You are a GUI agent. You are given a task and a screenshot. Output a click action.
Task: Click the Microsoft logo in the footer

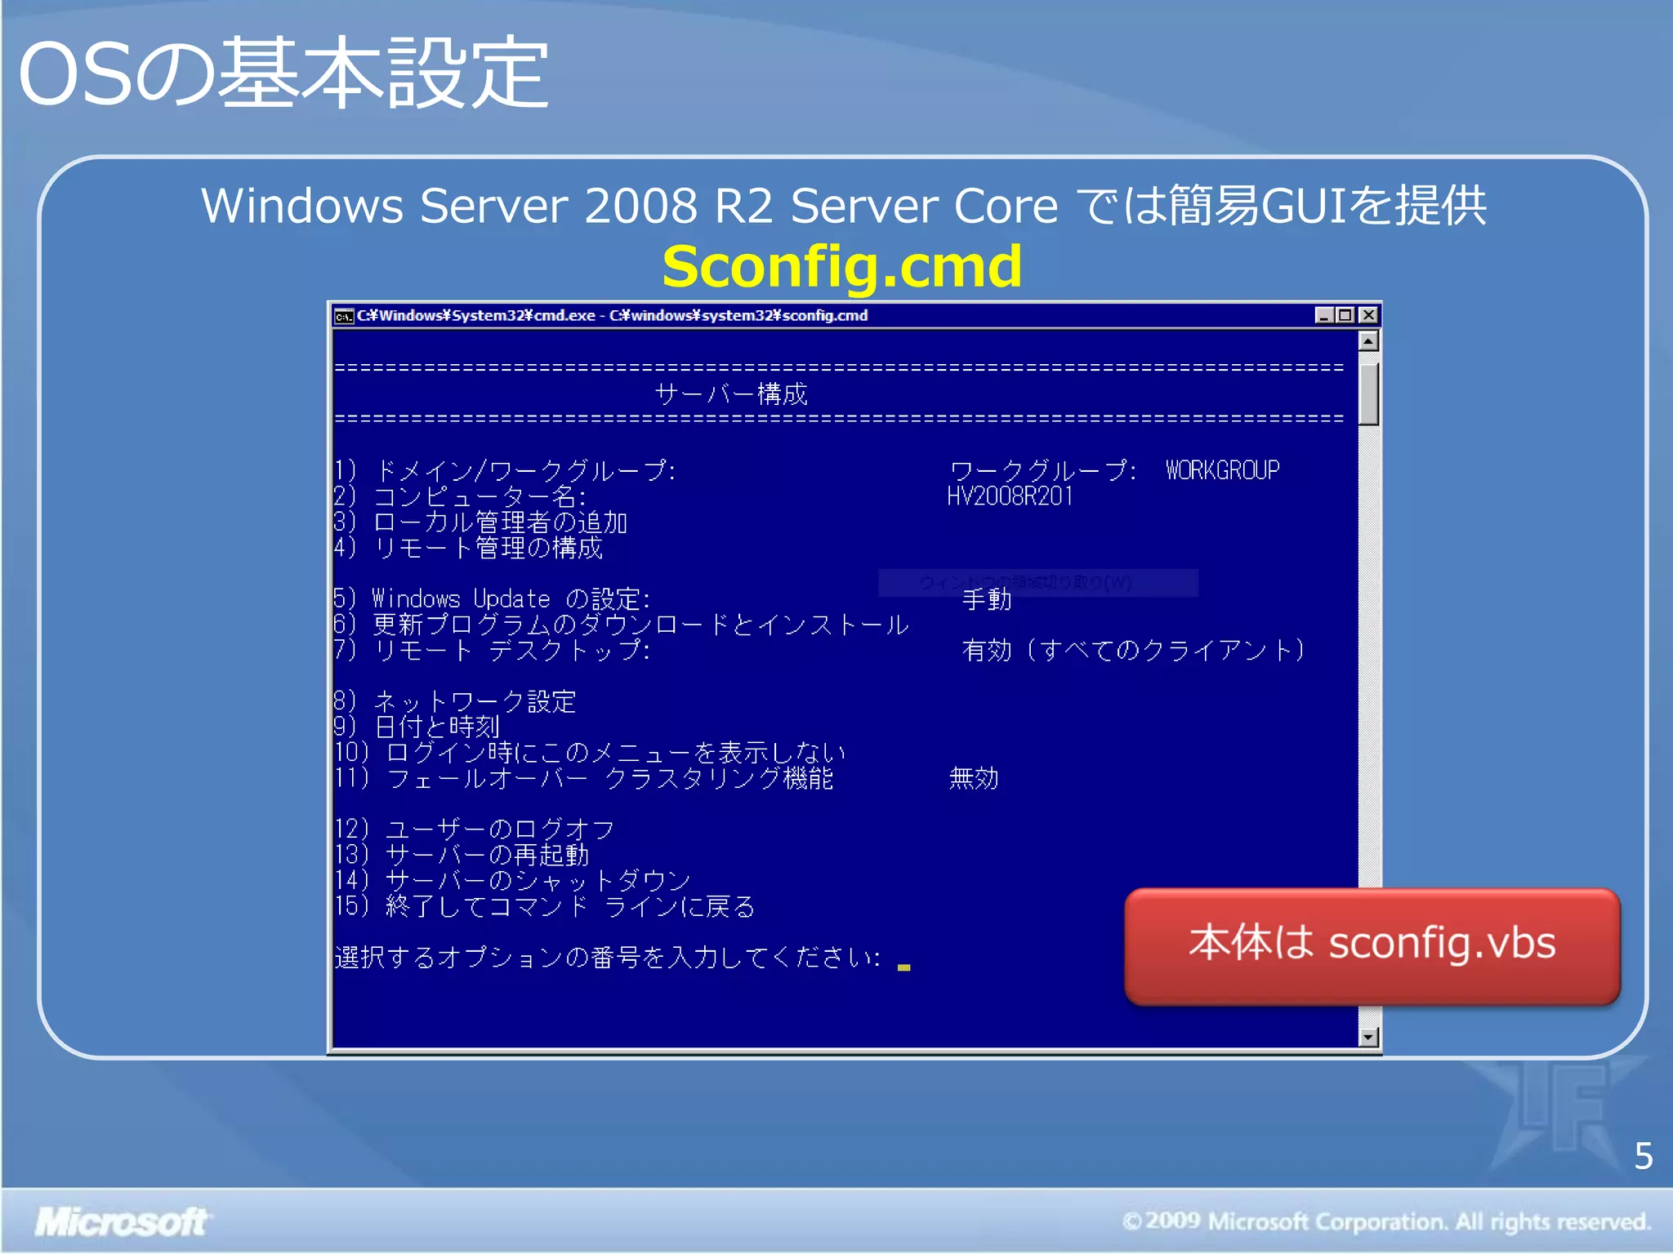coord(123,1221)
